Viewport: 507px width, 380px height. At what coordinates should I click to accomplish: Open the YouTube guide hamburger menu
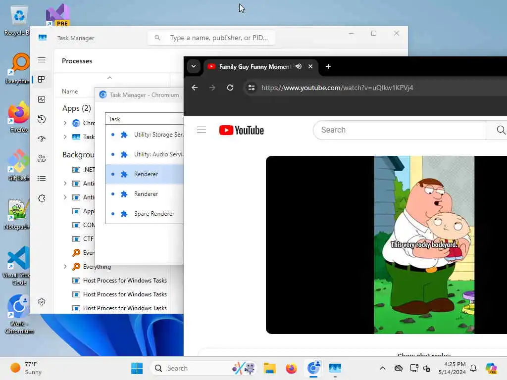click(x=202, y=130)
